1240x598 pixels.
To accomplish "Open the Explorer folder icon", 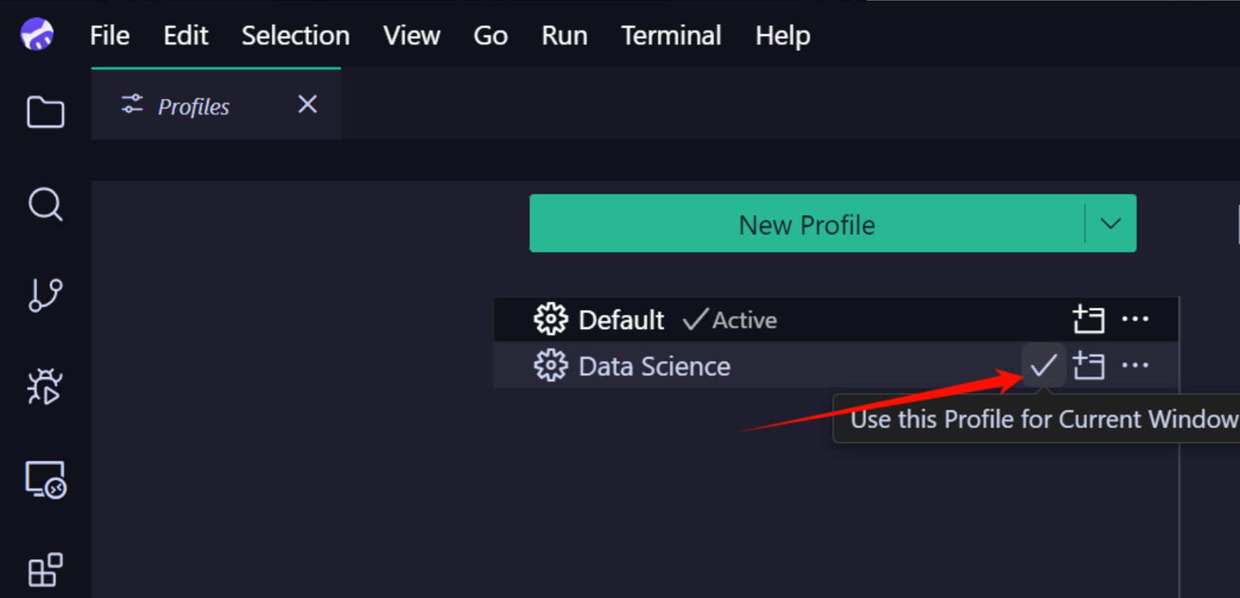I will click(45, 112).
